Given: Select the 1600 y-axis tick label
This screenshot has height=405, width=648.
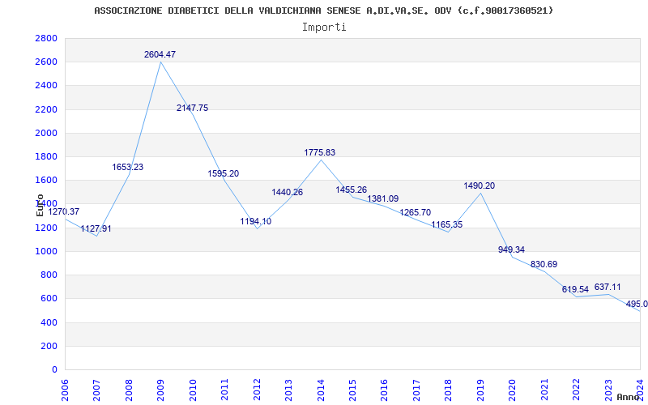Looking at the screenshot, I should point(46,180).
